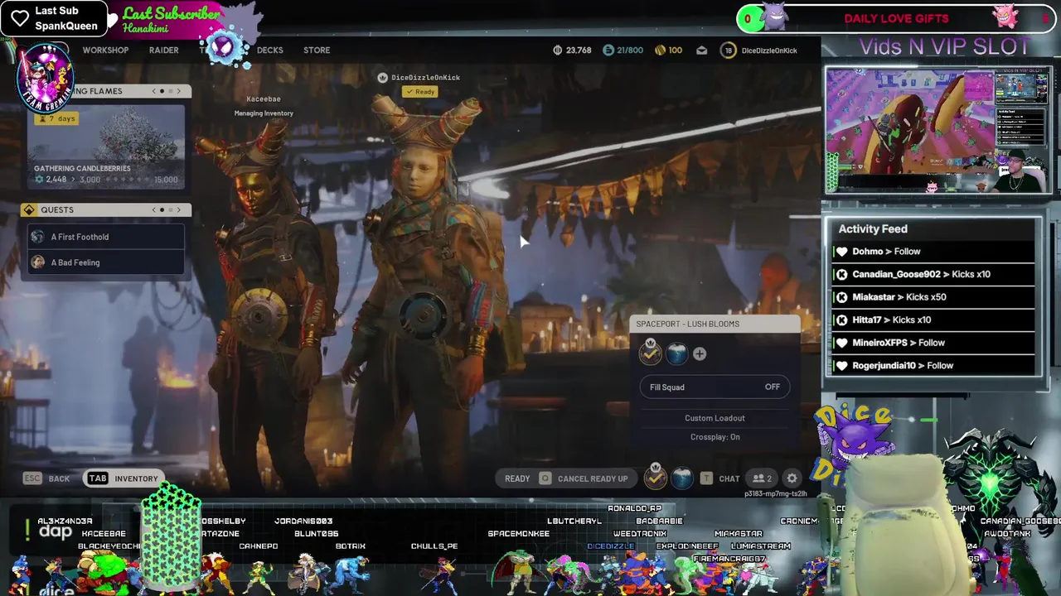This screenshot has height=596, width=1061.
Task: Click the streamer webcam preview thumbnail
Action: (x=938, y=132)
